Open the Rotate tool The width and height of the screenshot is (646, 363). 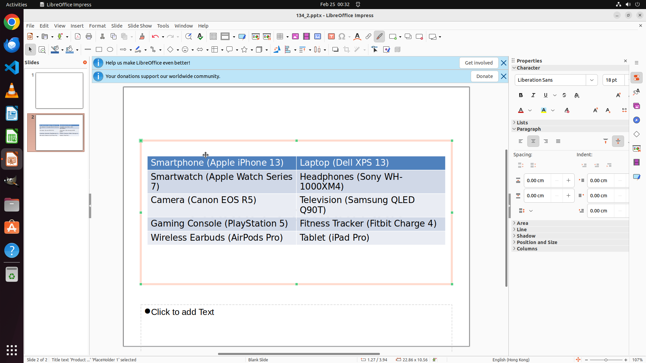(x=277, y=50)
